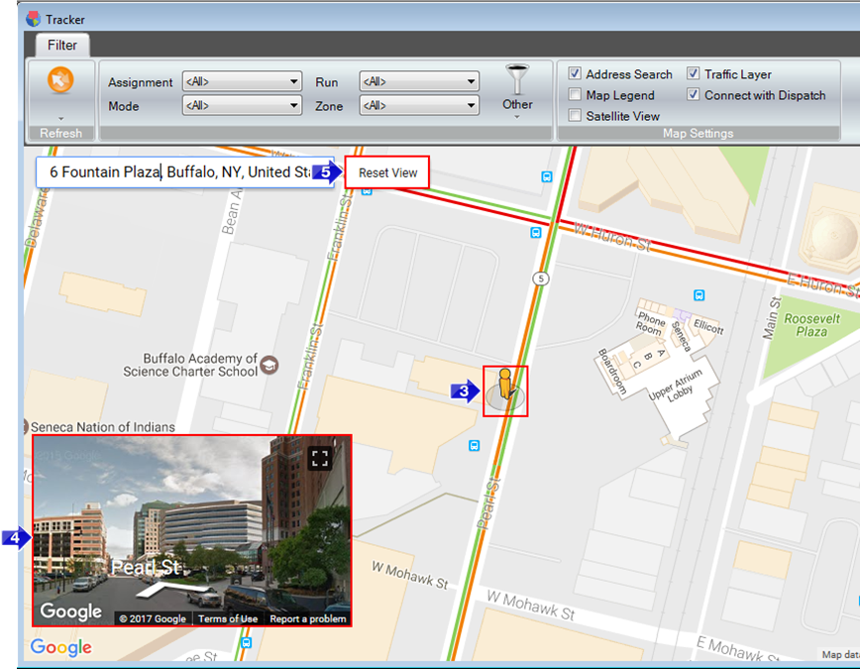
Task: Click the Street View preview image
Action: [x=192, y=530]
